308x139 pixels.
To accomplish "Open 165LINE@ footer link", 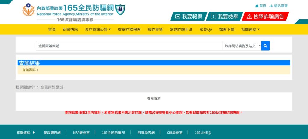I will 203,132.
